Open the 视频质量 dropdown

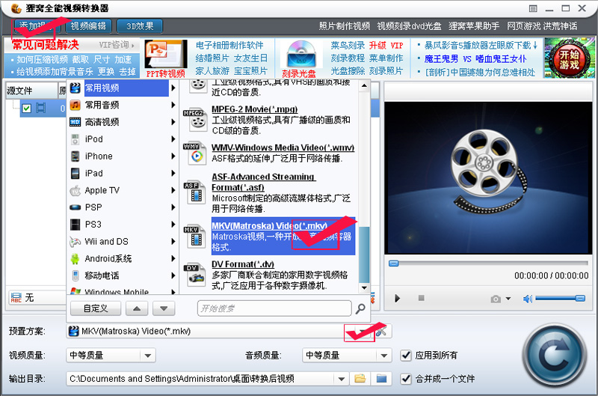148,356
